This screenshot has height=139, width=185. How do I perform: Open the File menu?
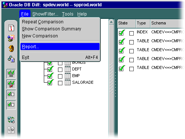coord(25,14)
